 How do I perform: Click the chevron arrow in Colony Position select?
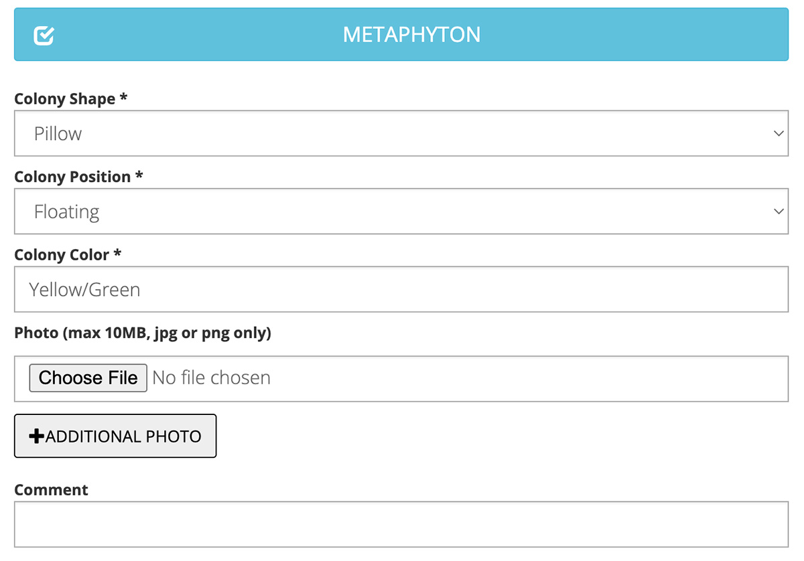point(778,212)
